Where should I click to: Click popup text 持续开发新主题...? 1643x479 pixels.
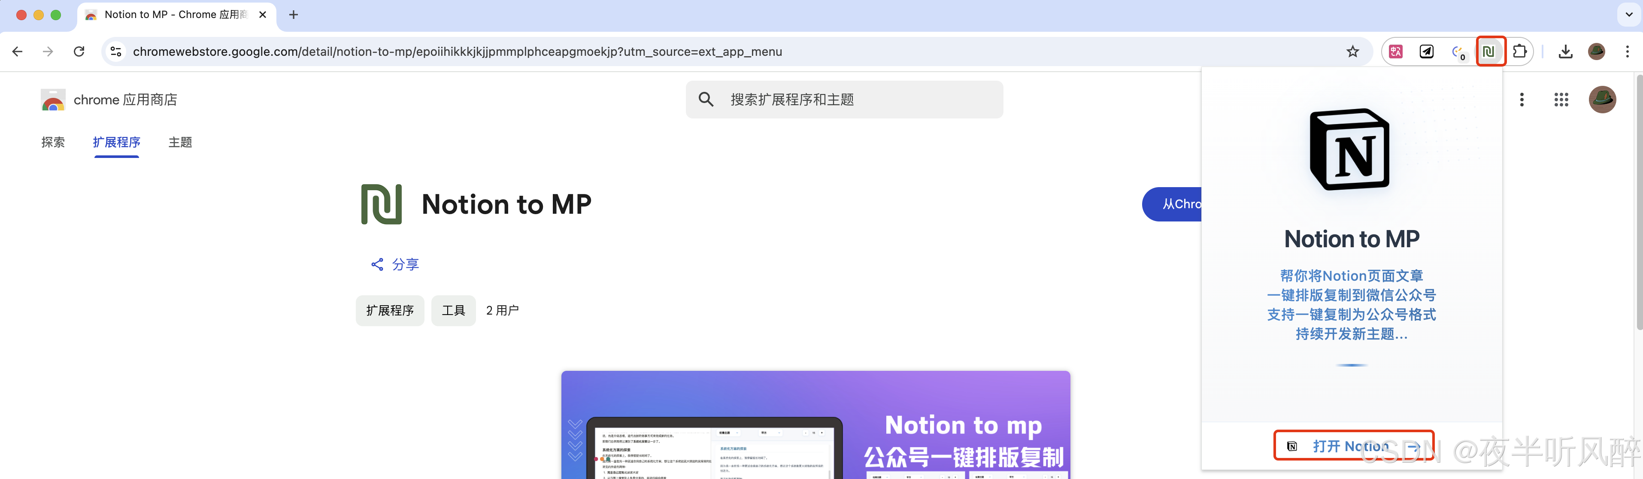click(1352, 333)
